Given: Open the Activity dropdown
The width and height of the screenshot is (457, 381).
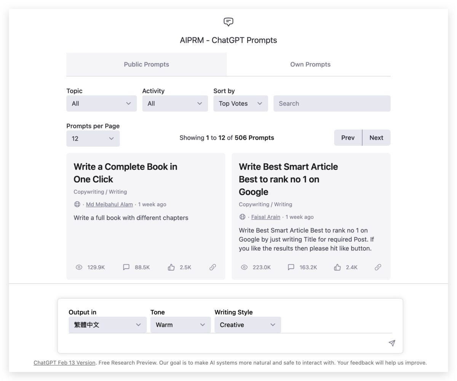Looking at the screenshot, I should (x=175, y=104).
